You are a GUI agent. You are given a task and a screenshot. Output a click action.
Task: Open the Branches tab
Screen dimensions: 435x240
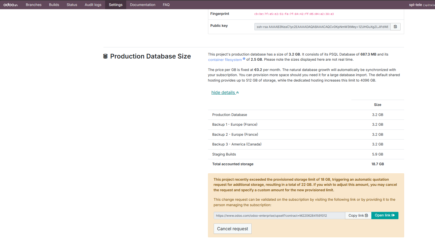(34, 5)
